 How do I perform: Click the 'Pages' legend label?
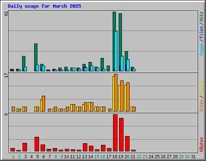[x=201, y=49]
